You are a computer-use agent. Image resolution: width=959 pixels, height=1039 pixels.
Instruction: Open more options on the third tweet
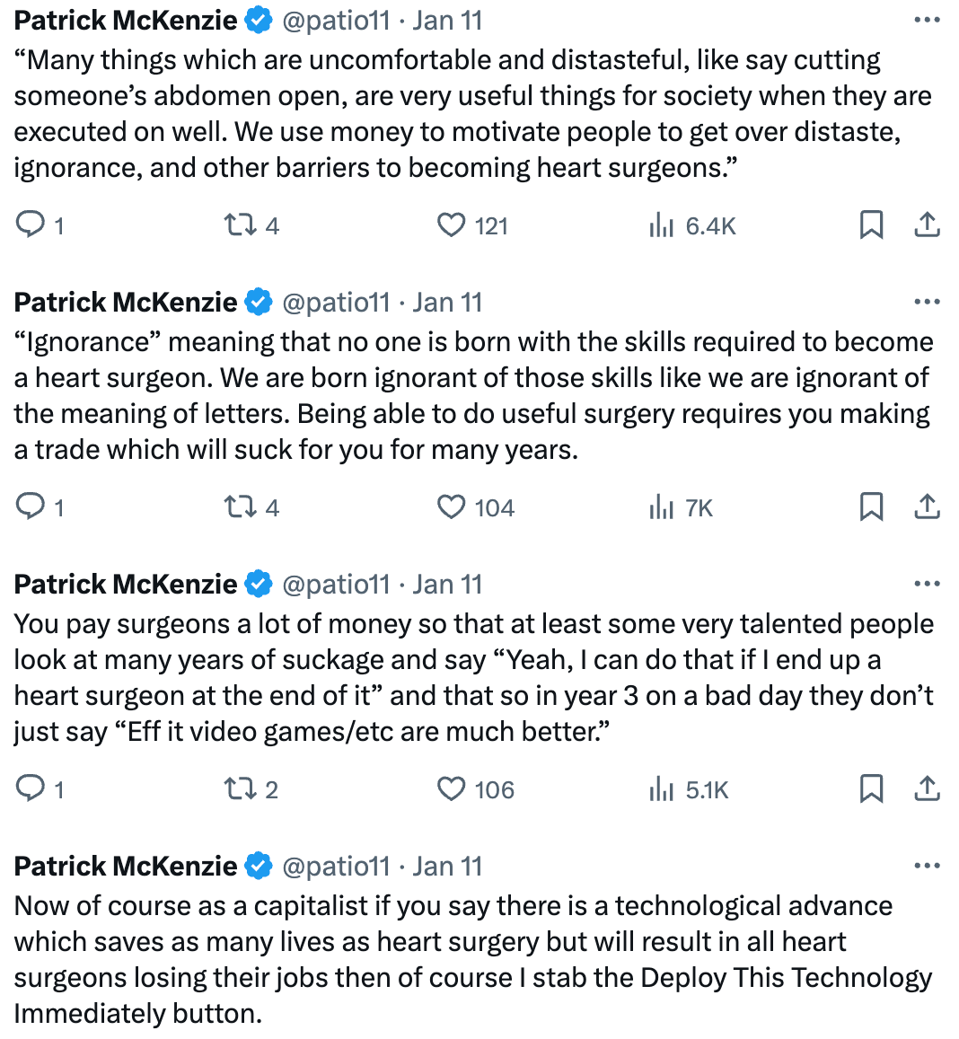coord(927,584)
